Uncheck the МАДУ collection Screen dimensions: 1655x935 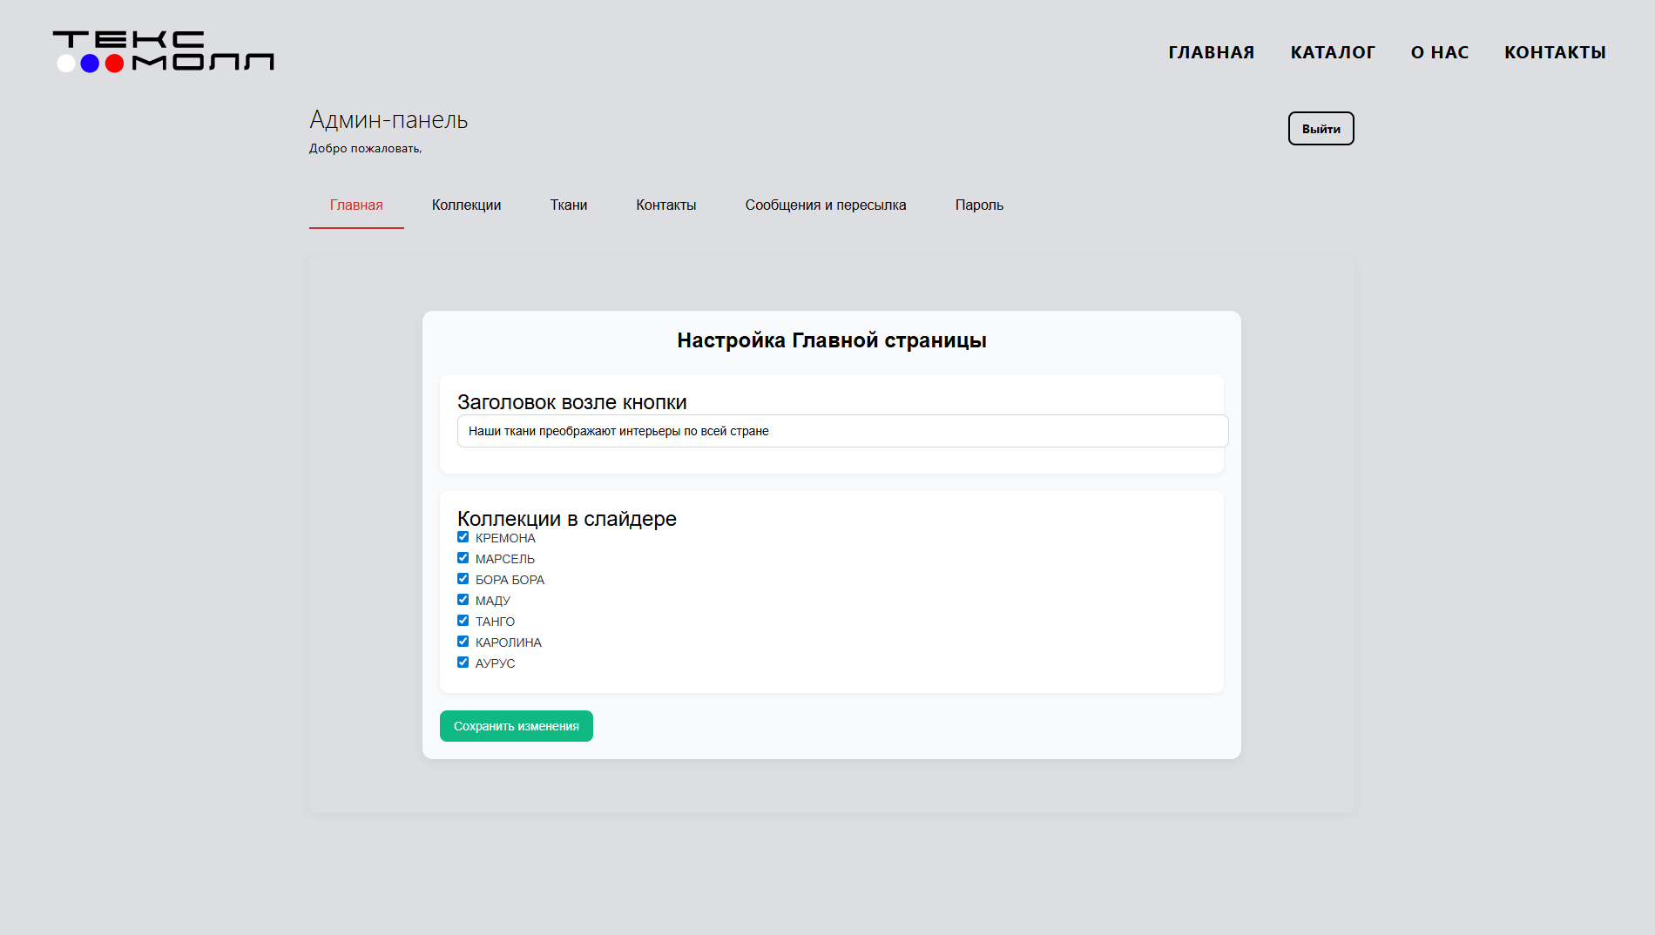point(463,599)
